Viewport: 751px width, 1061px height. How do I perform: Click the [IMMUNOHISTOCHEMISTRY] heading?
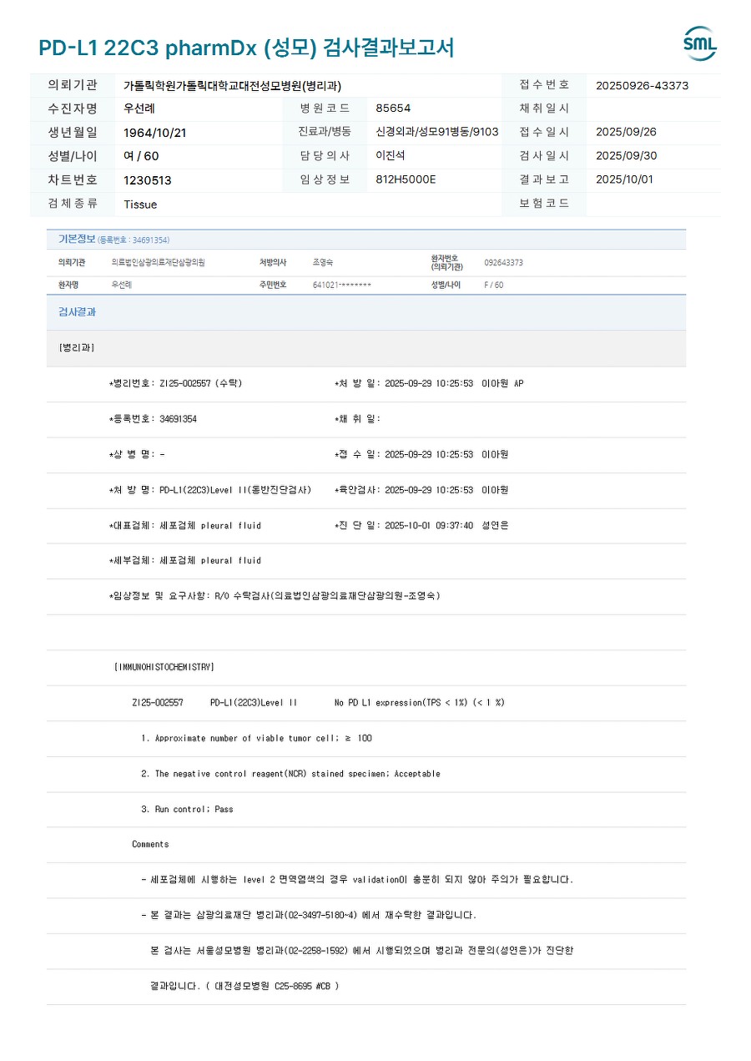(164, 667)
